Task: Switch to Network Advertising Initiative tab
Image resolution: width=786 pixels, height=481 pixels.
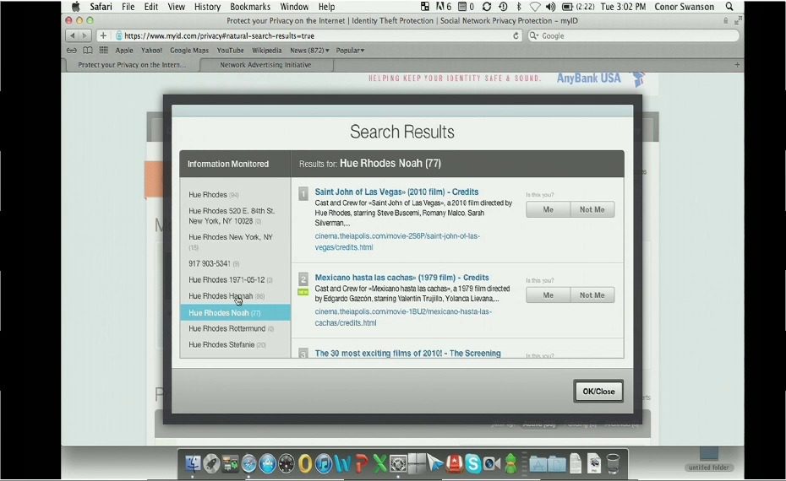Action: pos(265,65)
